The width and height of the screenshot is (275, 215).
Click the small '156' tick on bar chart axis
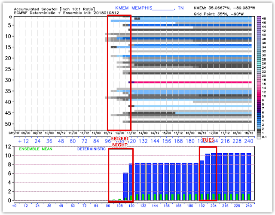tap(167, 206)
